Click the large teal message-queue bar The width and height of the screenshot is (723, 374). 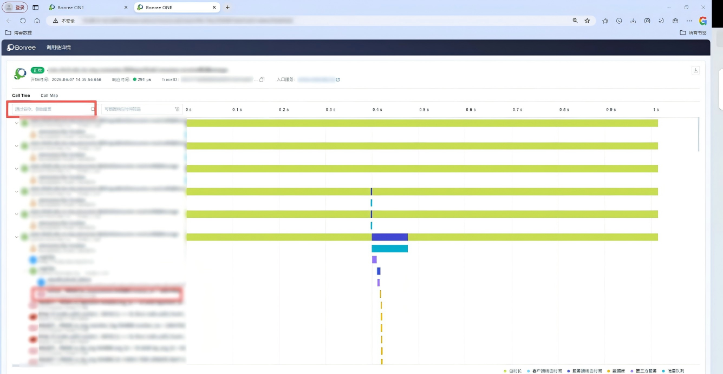pyautogui.click(x=389, y=249)
